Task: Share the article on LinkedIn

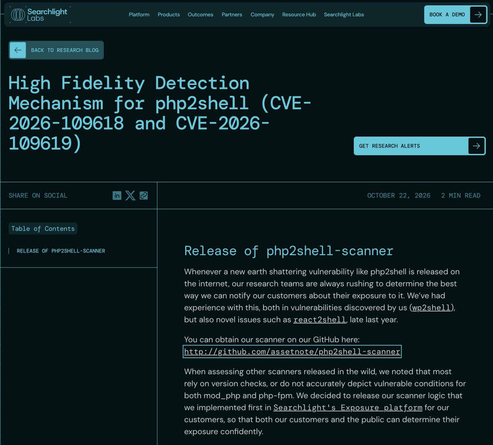Action: click(x=117, y=195)
